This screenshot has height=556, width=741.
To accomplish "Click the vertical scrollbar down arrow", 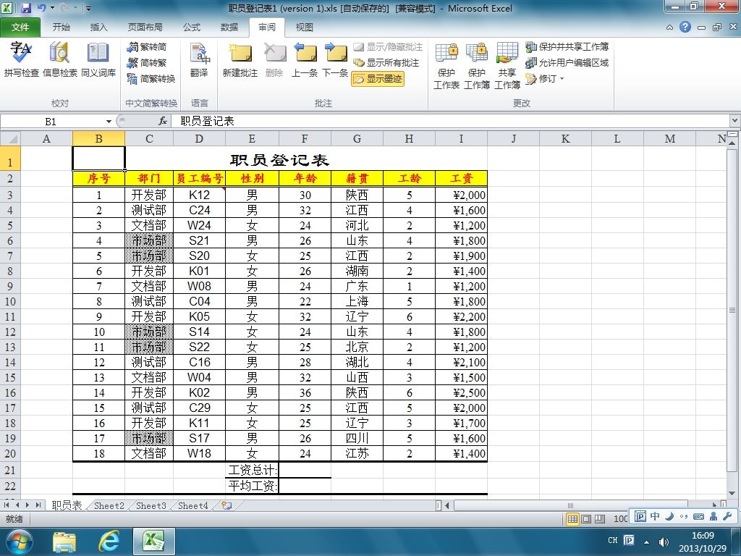I will coord(732,493).
